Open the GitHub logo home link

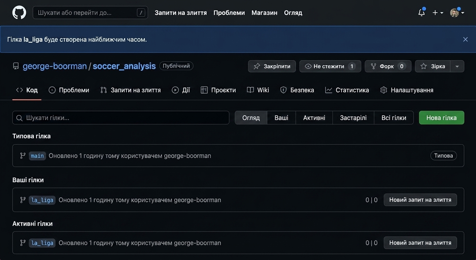19,13
